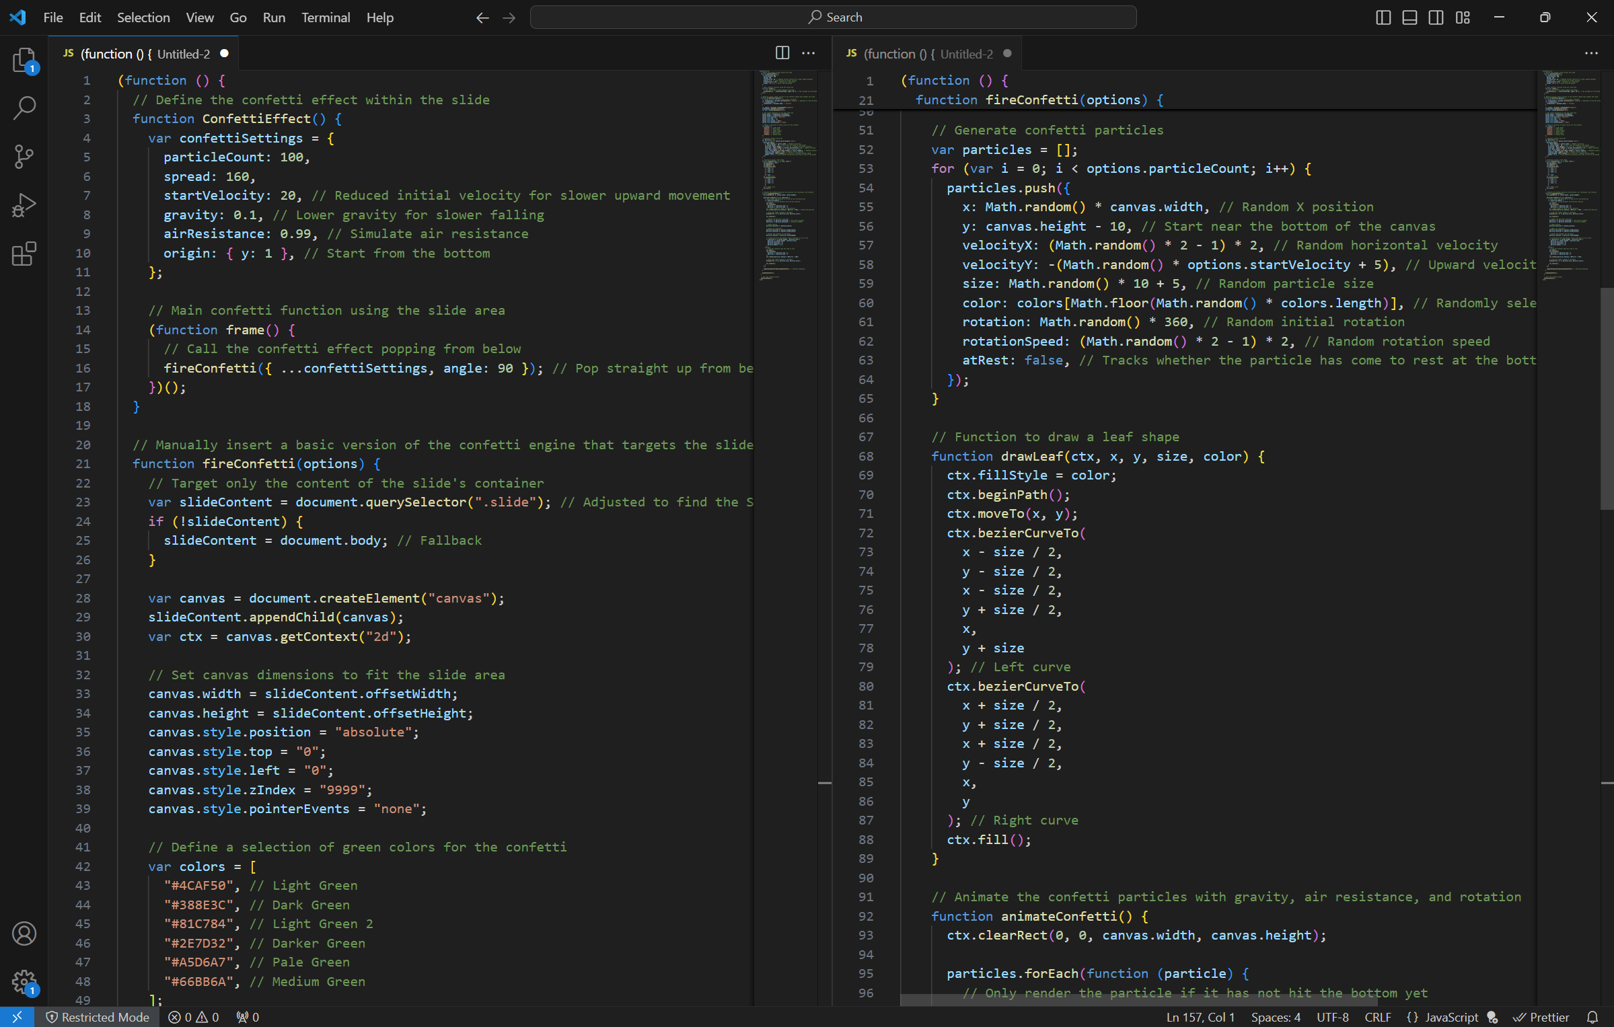
Task: Toggle the bottom panel layout button
Action: 1409,17
